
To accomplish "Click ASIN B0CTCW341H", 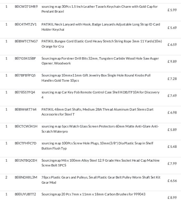I will coord(26,126).
